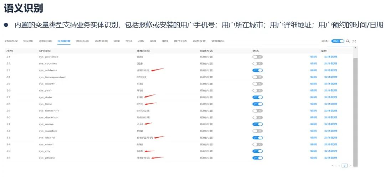This screenshot has height=177, width=385.
Task: Click 编辑 for sys_email row
Action: 314,144
